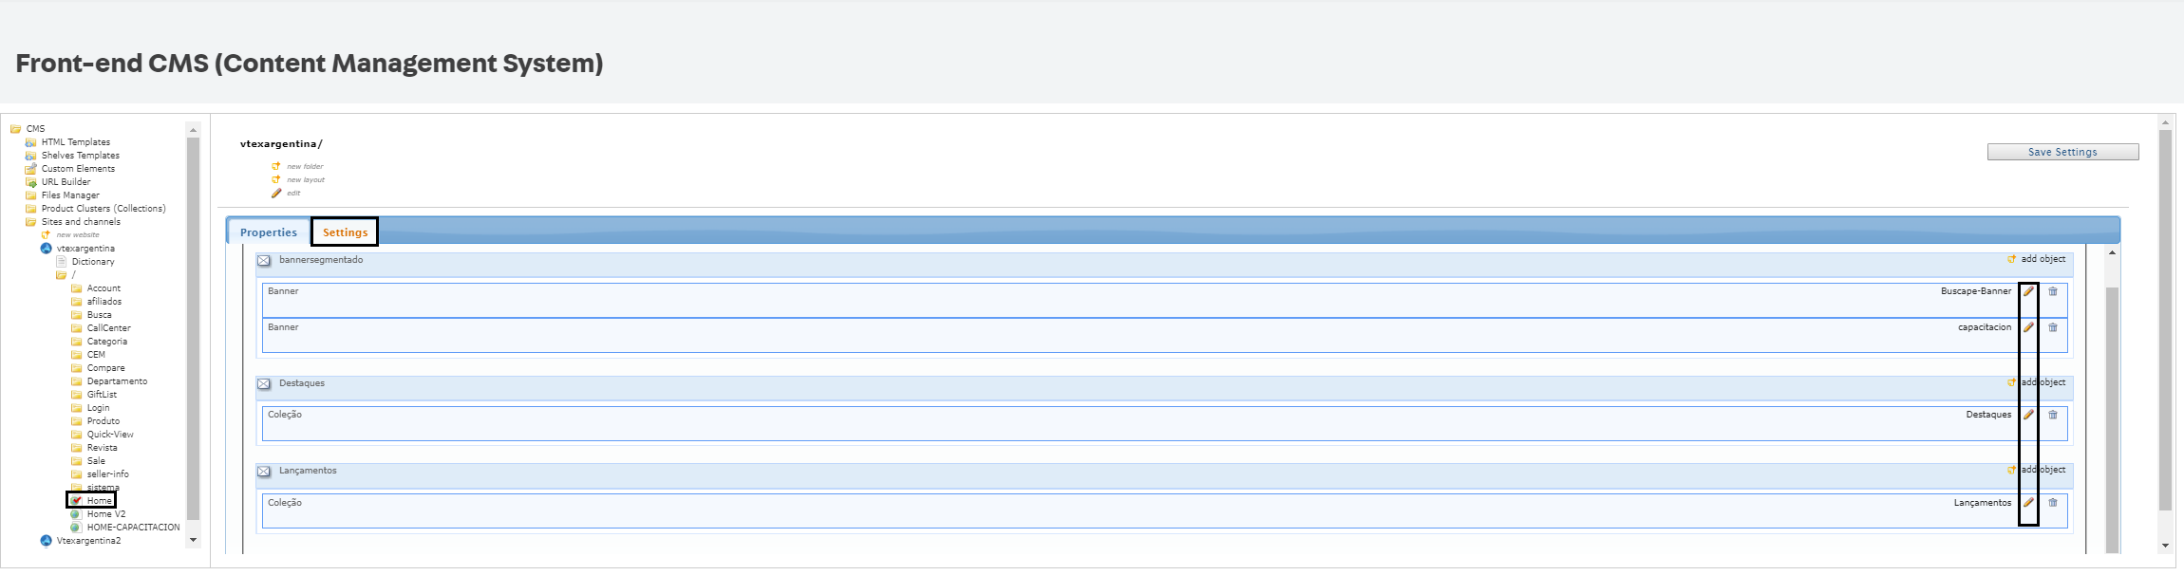
Task: Edit the capacitacion banner object
Action: click(x=2028, y=328)
